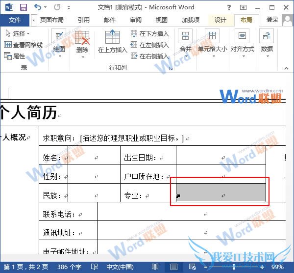Click the 绘图 draw table icon

pos(59,36)
